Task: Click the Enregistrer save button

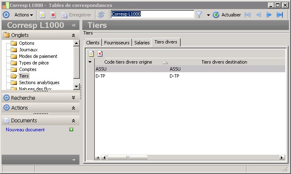Action: tap(76, 15)
